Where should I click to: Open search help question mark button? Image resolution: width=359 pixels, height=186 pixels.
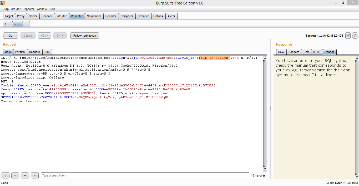pyautogui.click(x=6, y=175)
